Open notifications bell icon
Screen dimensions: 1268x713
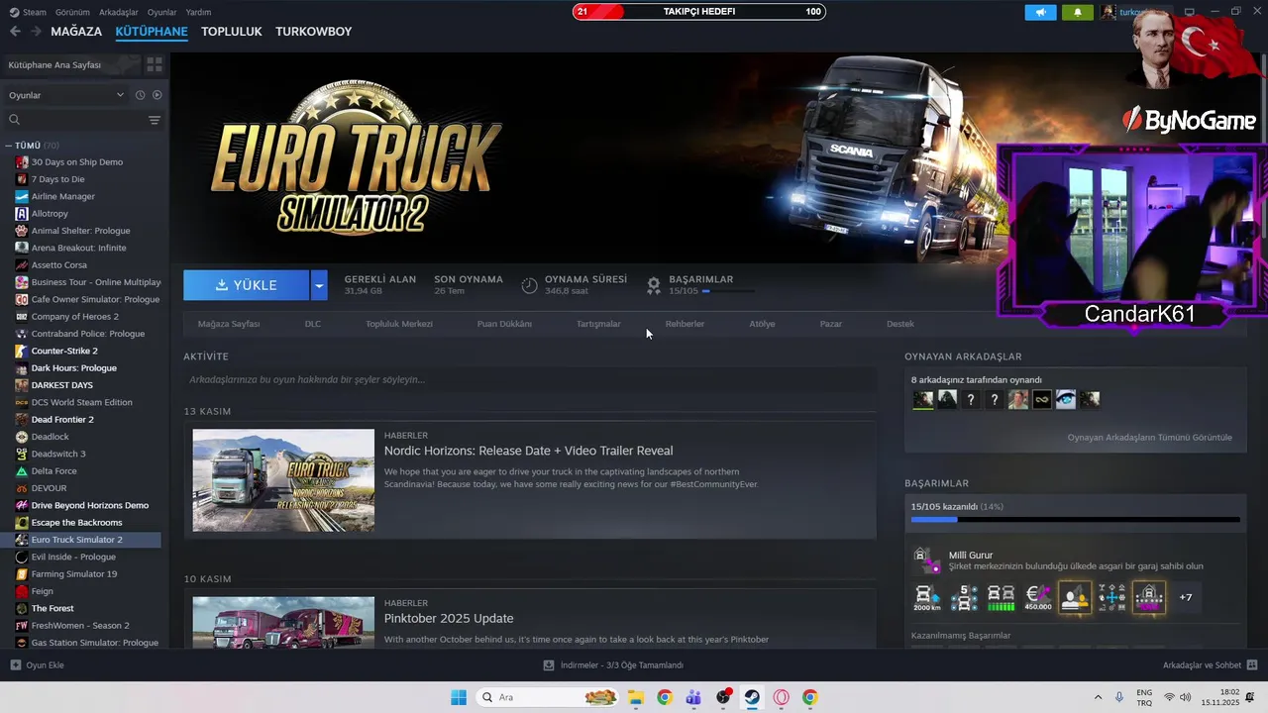click(x=1078, y=12)
